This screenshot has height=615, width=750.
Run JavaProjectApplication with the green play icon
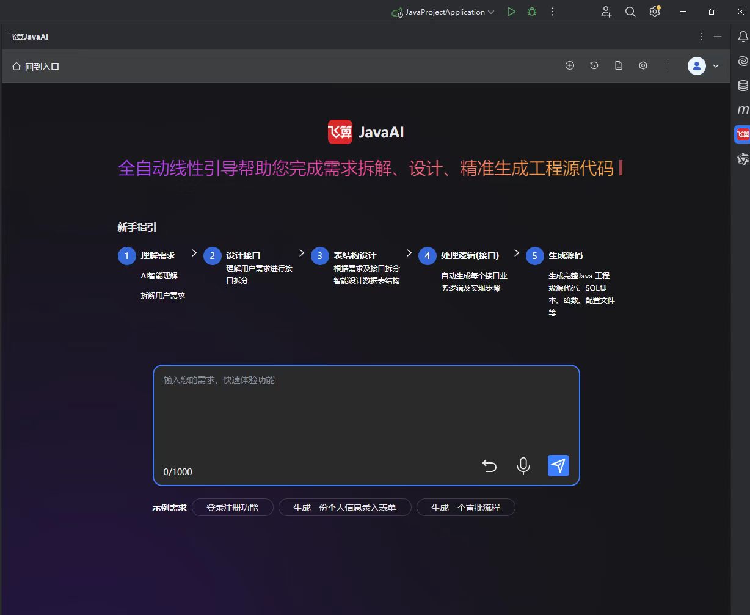tap(511, 12)
